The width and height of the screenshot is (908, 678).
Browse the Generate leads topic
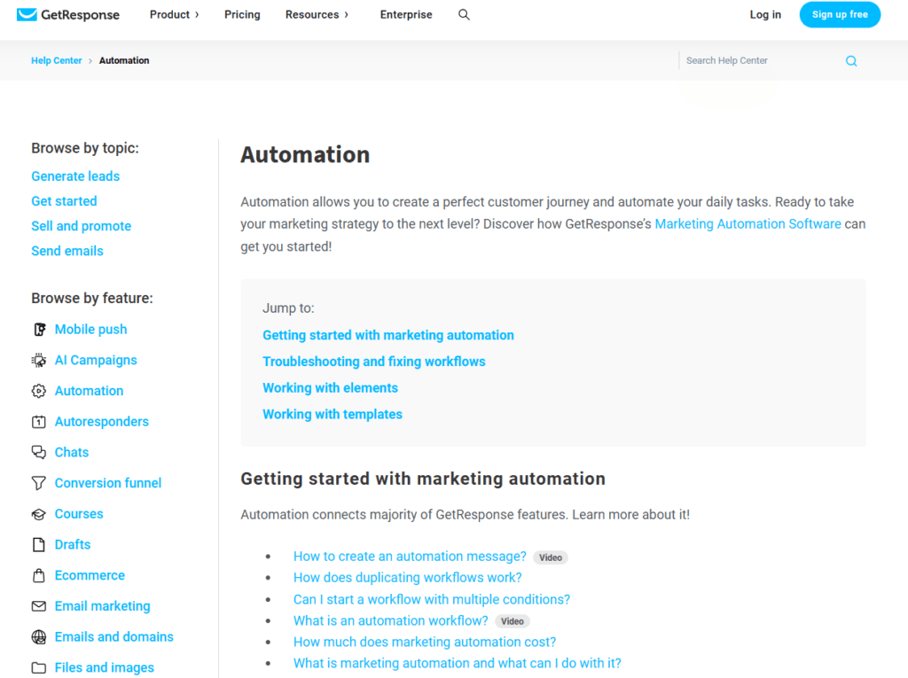75,176
